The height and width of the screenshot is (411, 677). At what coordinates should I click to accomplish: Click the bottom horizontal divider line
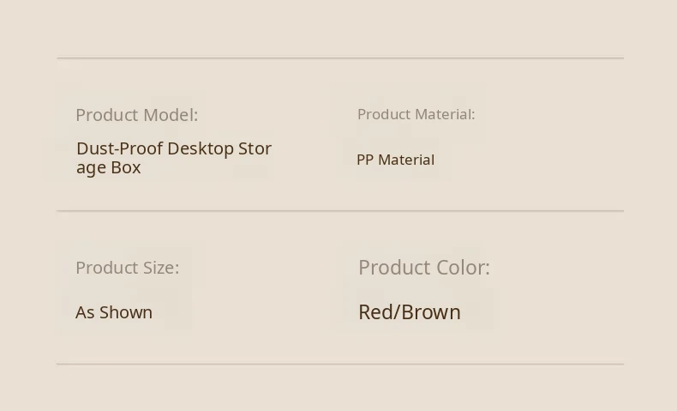pyautogui.click(x=340, y=364)
